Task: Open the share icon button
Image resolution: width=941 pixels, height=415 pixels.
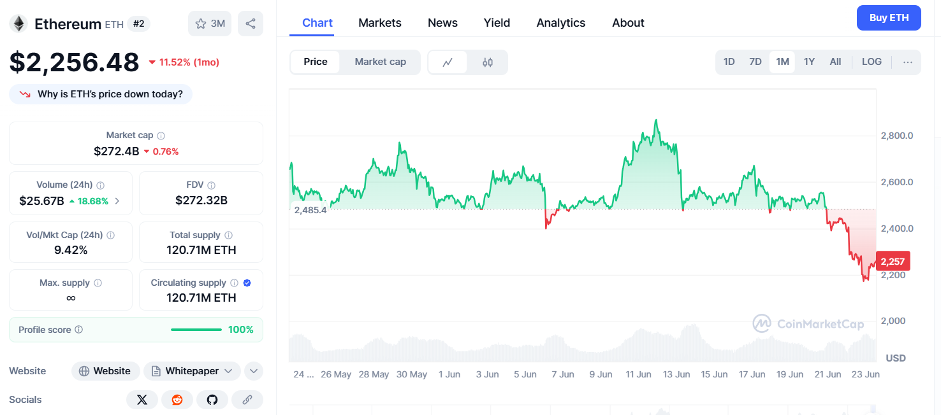Action: point(251,24)
